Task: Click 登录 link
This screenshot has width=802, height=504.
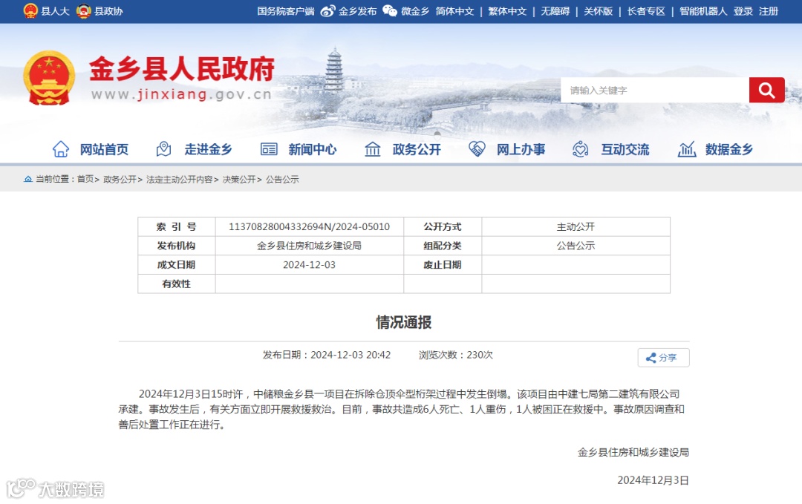Action: coord(743,11)
